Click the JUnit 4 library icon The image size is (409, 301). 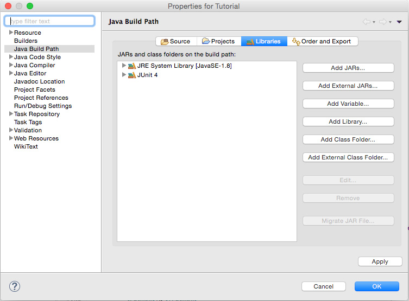point(131,75)
